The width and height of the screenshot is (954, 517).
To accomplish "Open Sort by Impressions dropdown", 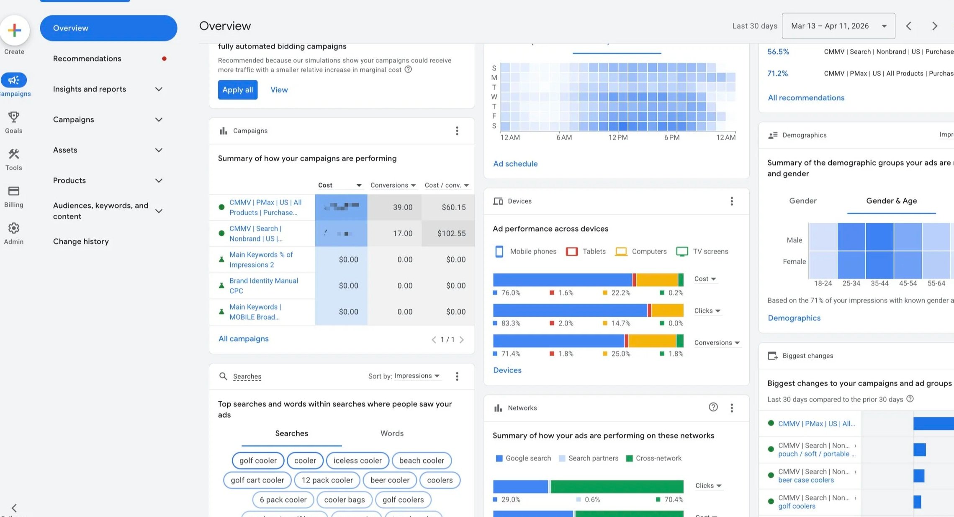I will [x=417, y=376].
